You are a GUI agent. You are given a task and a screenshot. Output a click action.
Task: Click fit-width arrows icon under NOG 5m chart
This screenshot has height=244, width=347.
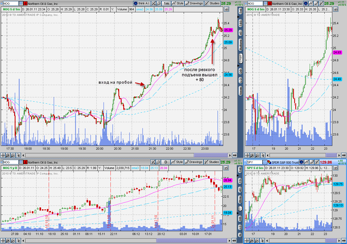[x=344, y=155]
